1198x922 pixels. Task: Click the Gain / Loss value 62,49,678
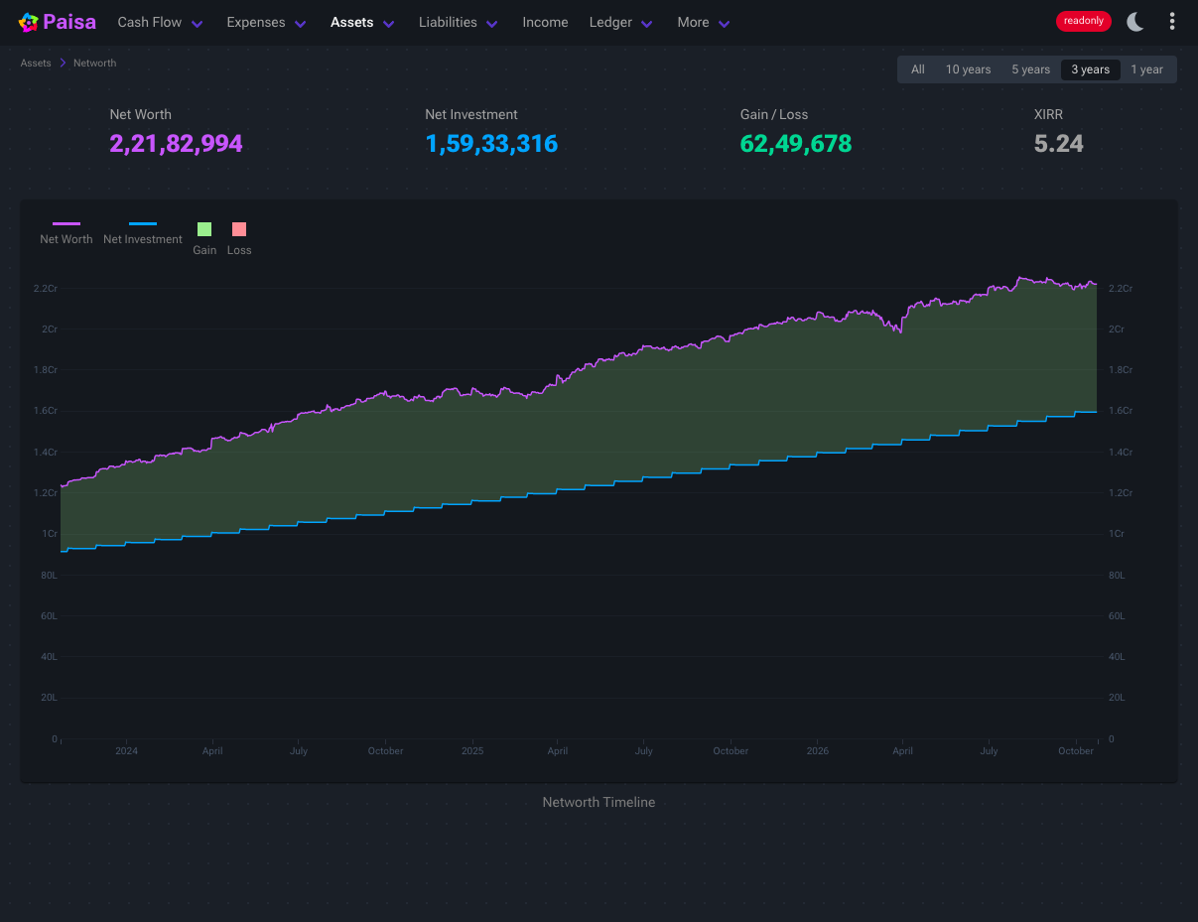[x=796, y=144]
